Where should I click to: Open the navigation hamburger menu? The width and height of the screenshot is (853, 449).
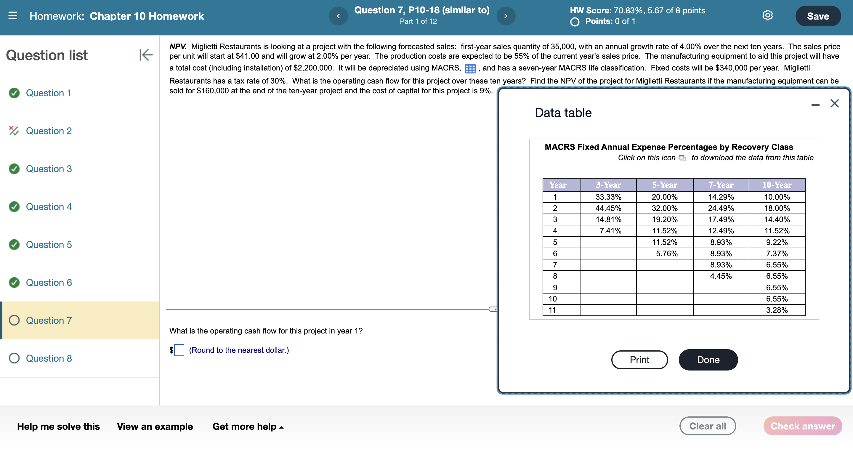click(12, 16)
